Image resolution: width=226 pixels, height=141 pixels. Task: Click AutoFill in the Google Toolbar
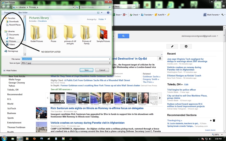click(x=160, y=15)
